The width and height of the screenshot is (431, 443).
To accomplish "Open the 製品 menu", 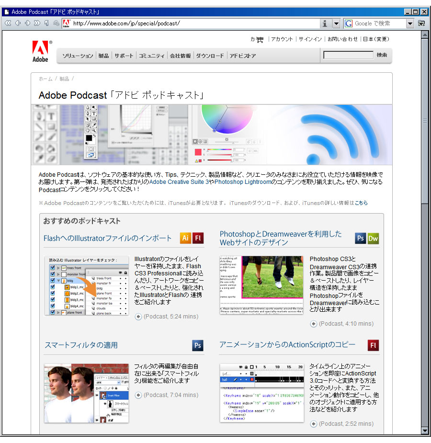I will tap(103, 56).
